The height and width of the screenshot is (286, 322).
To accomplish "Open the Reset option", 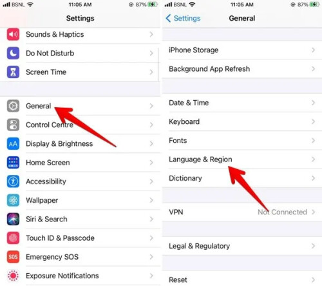I will pos(242,279).
